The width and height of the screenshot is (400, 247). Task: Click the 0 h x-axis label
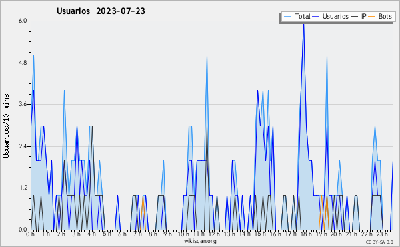pyautogui.click(x=31, y=234)
